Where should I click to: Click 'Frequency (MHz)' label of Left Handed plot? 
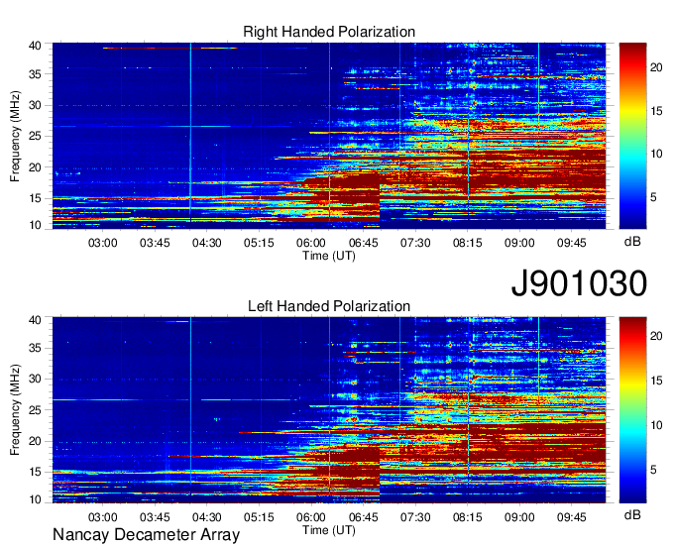pyautogui.click(x=15, y=410)
